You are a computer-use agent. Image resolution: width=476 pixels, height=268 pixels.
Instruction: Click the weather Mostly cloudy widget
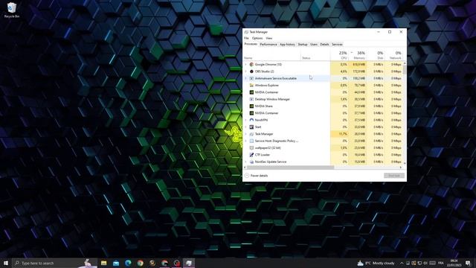coord(376,263)
